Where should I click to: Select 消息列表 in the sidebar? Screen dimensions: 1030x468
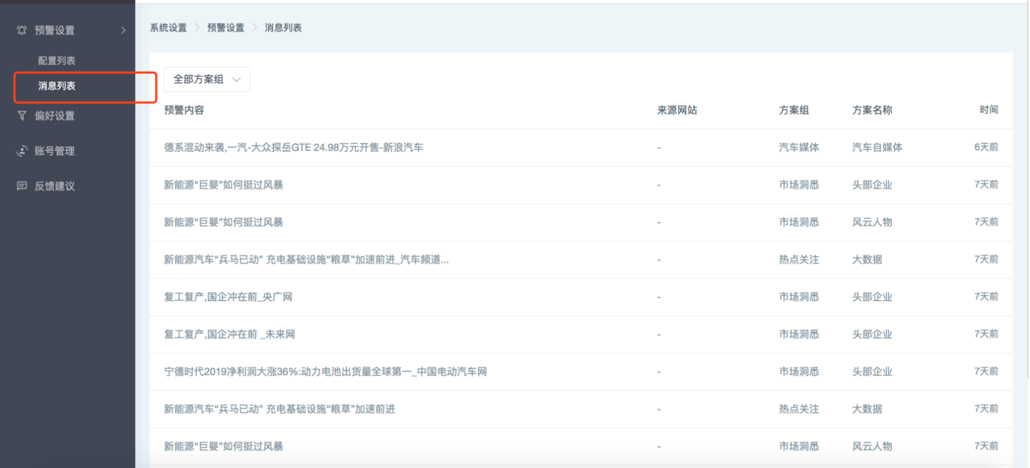coord(57,86)
